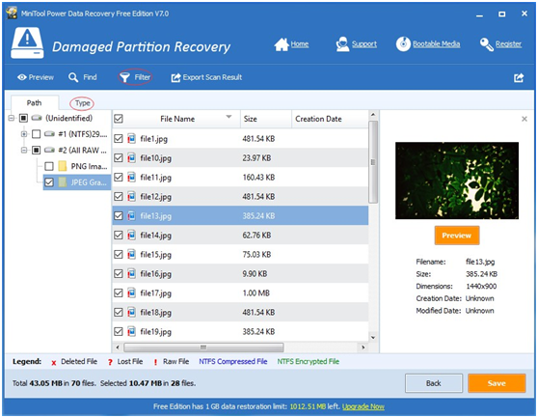Uncheck the file1.jpg checkbox
This screenshot has height=418, width=538.
(x=119, y=138)
